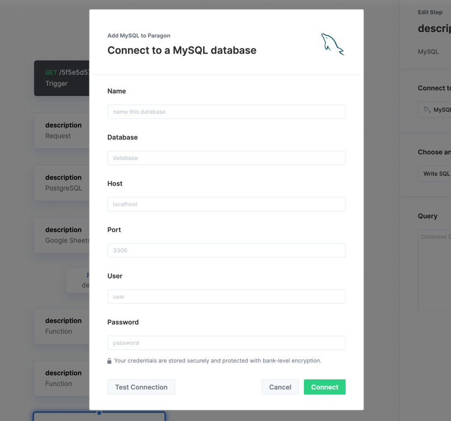Click the Edit Step label in sidebar
Image resolution: width=451 pixels, height=421 pixels.
pyautogui.click(x=430, y=12)
